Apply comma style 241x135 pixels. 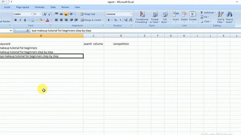point(120,20)
